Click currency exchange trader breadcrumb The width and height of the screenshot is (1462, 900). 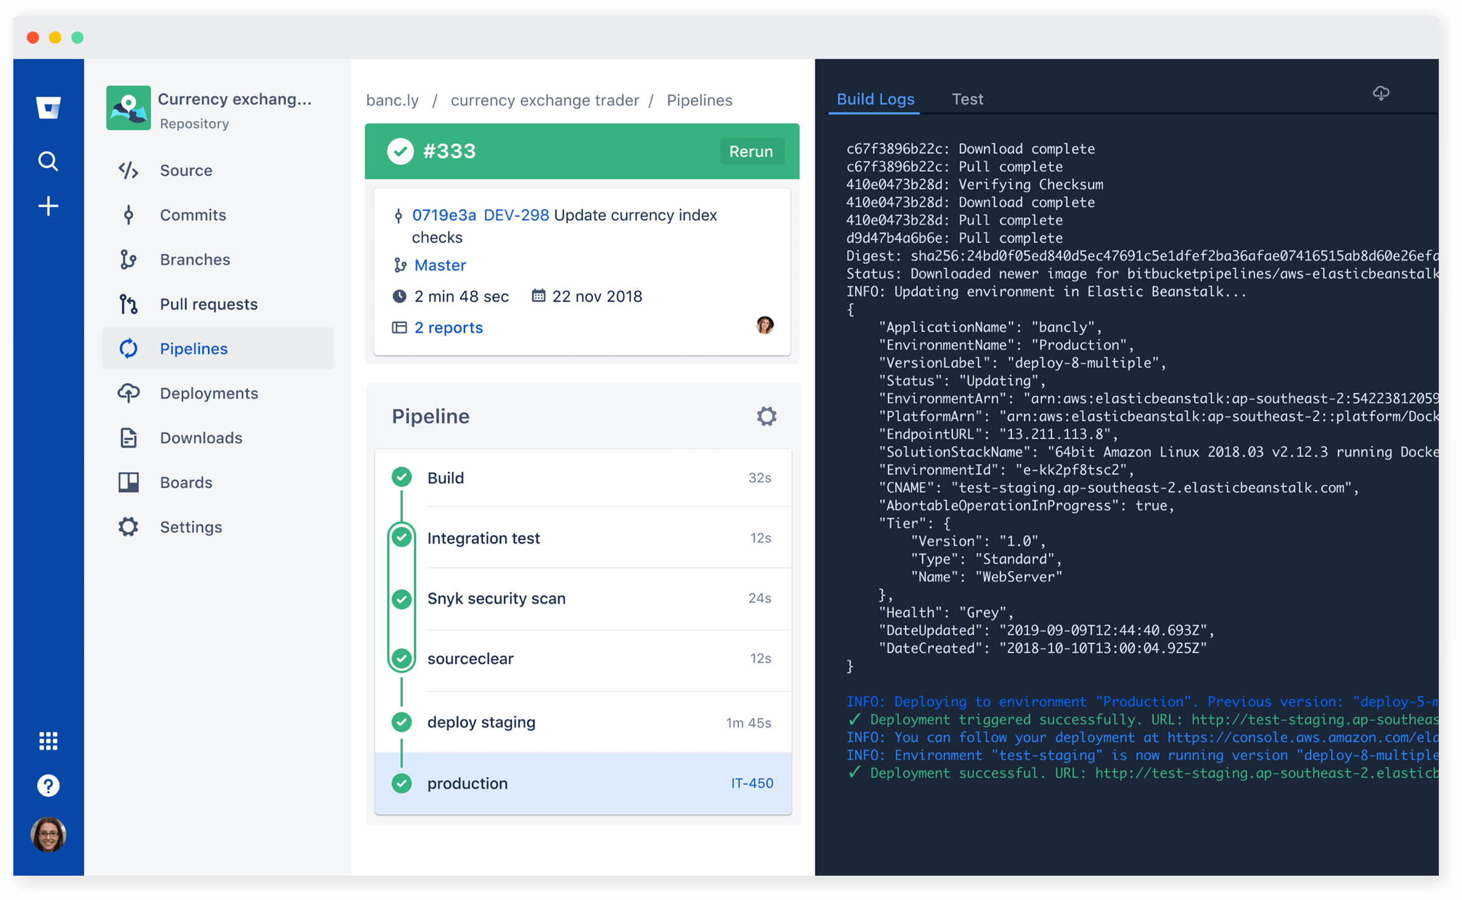(x=544, y=100)
